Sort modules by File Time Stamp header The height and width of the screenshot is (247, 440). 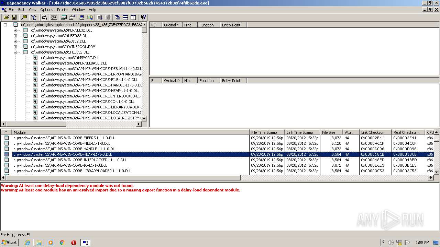(x=267, y=132)
